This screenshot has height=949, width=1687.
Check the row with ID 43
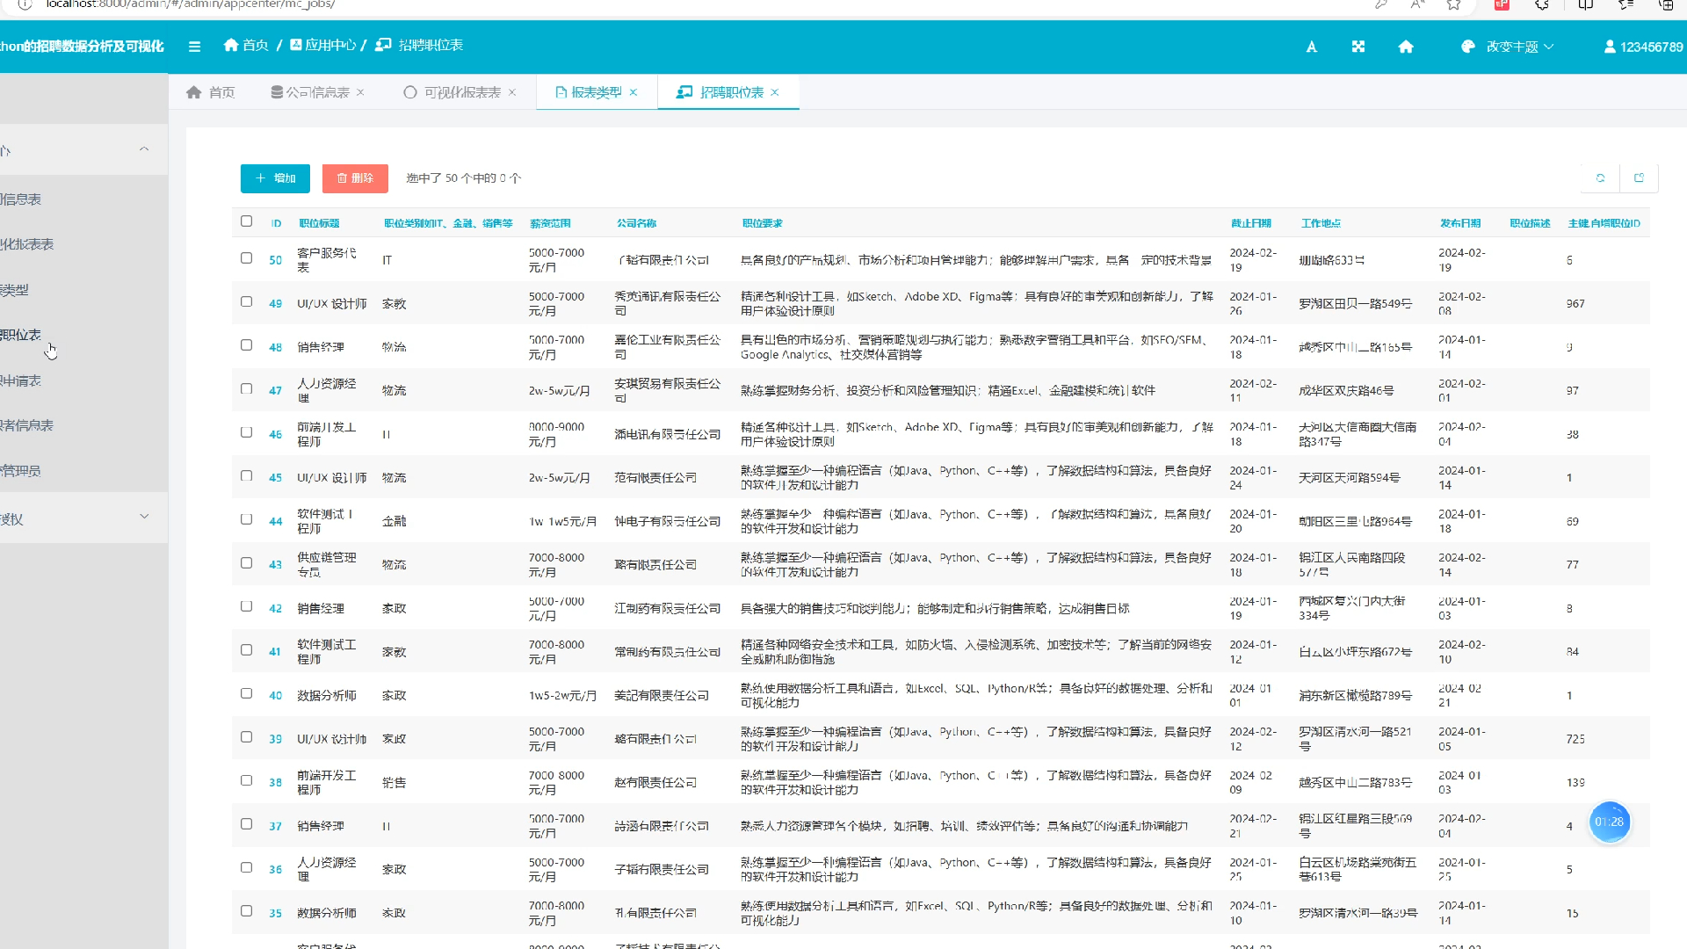pyautogui.click(x=247, y=563)
